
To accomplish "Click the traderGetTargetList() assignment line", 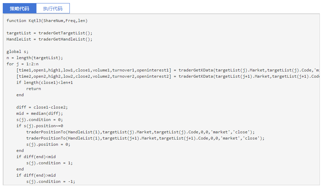I will (50, 33).
